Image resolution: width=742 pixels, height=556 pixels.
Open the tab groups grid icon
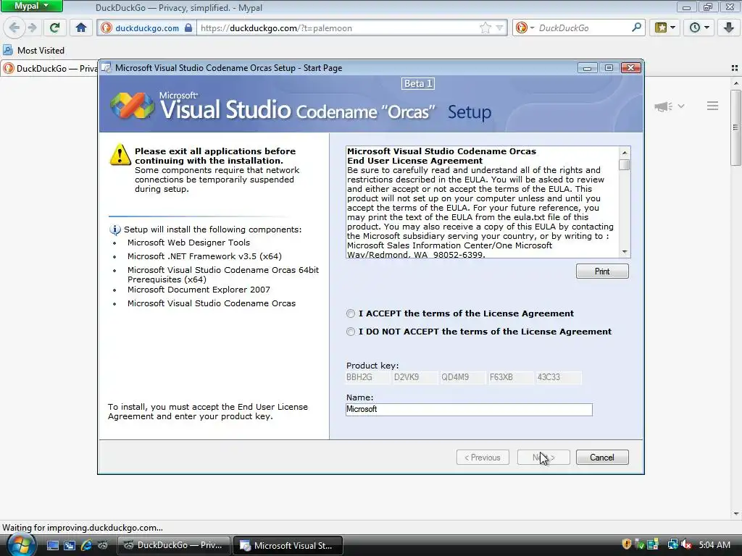(x=735, y=68)
